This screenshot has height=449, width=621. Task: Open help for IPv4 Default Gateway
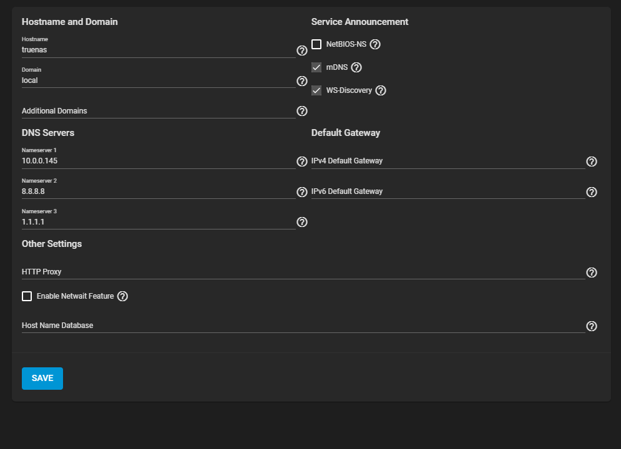coord(592,162)
